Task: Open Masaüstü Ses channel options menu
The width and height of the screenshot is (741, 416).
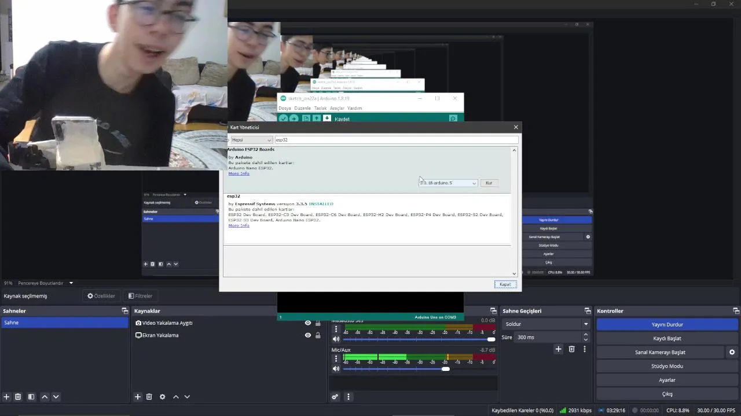Action: [x=336, y=329]
